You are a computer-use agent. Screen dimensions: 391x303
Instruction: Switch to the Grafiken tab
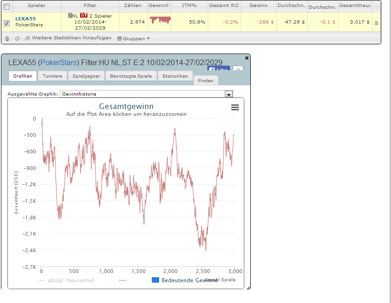pyautogui.click(x=23, y=76)
